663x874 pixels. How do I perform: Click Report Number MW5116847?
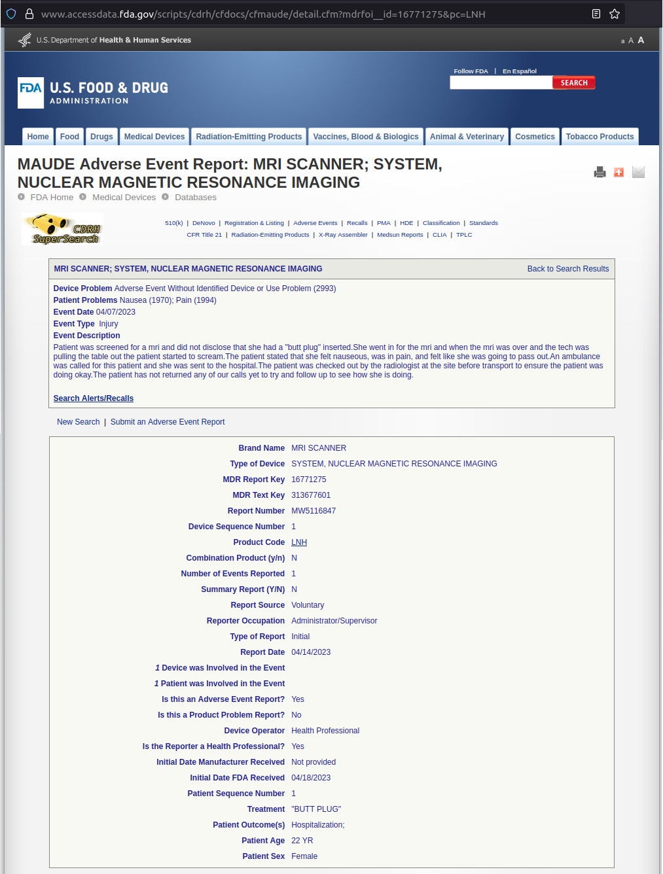(314, 511)
